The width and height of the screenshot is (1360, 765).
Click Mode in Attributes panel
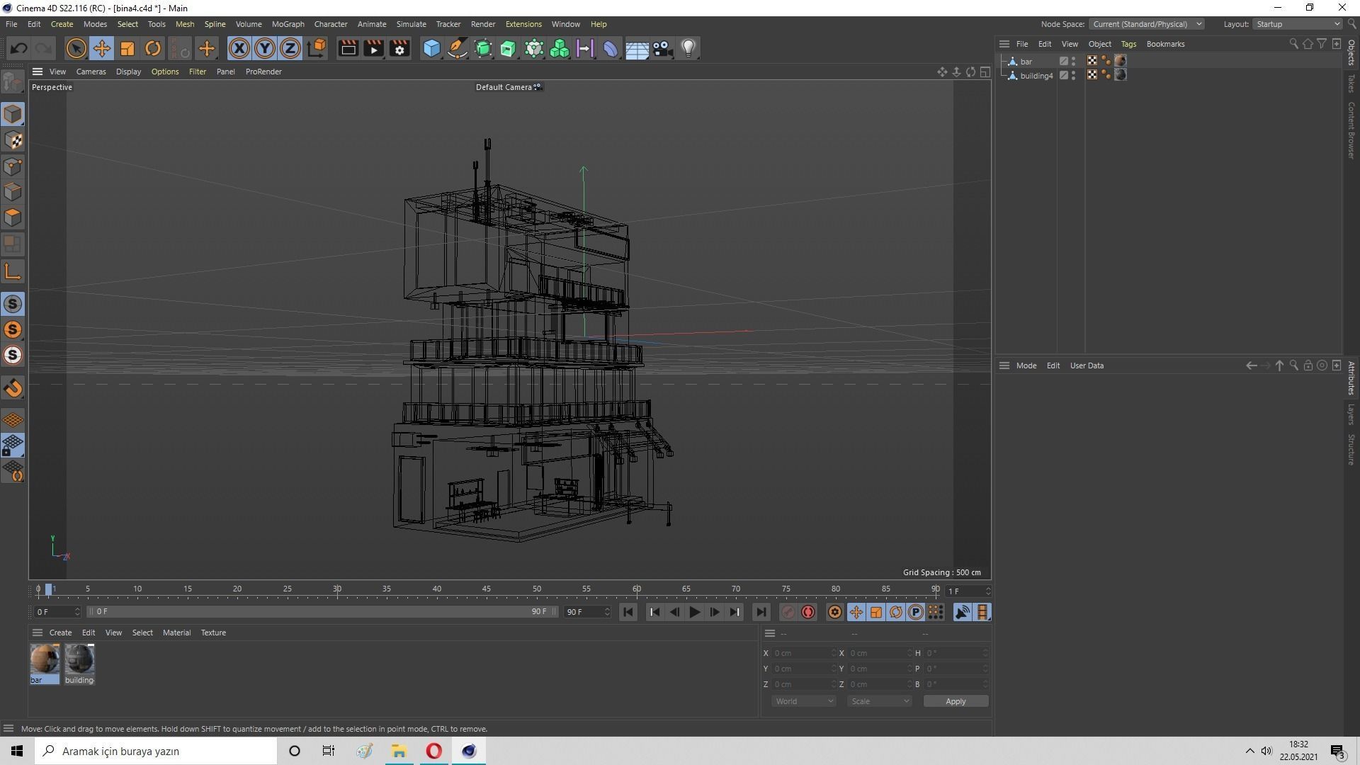coord(1026,365)
